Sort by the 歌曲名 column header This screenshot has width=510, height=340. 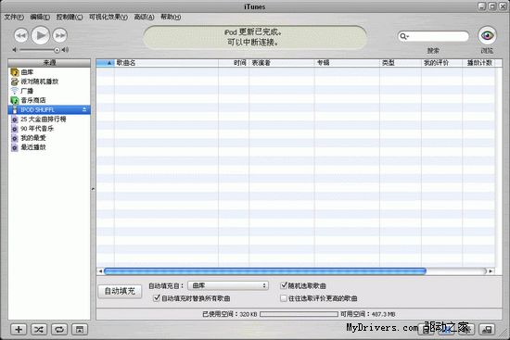point(166,63)
